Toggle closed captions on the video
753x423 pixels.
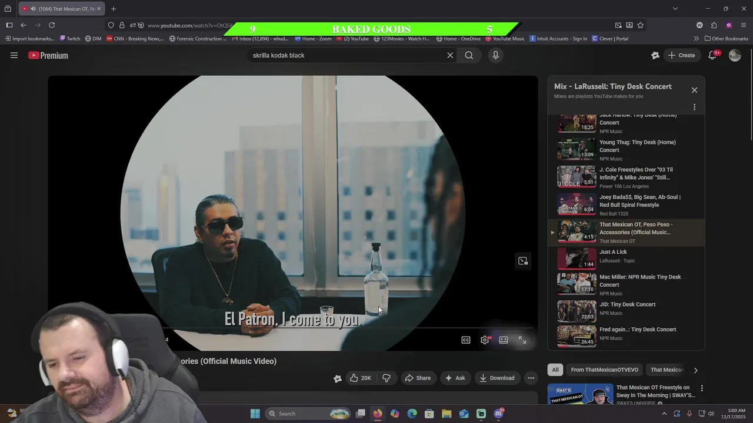click(466, 340)
